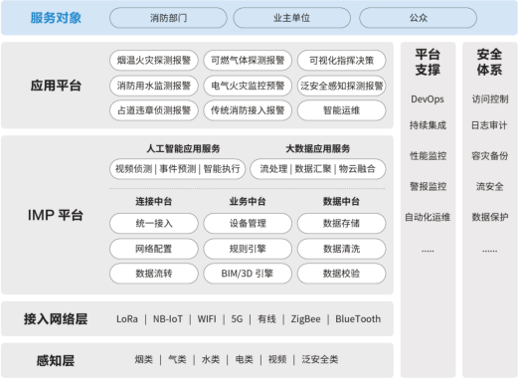This screenshot has width=520, height=379.
Task: Select the NB-IoT network label
Action: coord(168,319)
